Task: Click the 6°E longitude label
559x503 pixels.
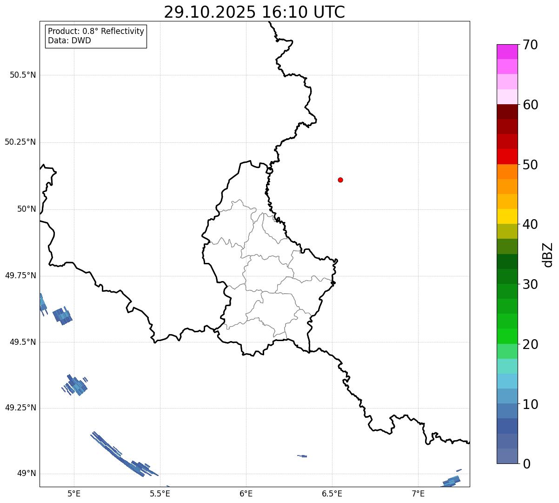Action: pyautogui.click(x=246, y=493)
